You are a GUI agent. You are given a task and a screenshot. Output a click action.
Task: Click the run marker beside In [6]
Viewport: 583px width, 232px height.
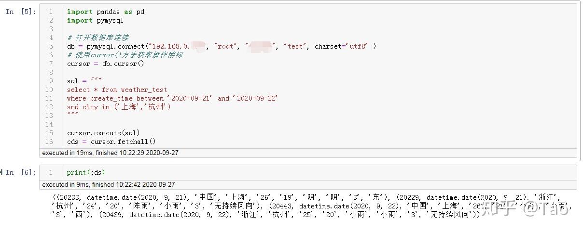pyautogui.click(x=1, y=172)
